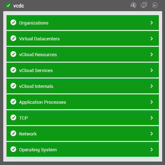Open the gear wrench configuration icon
This screenshot has width=165, height=165.
[155, 5]
